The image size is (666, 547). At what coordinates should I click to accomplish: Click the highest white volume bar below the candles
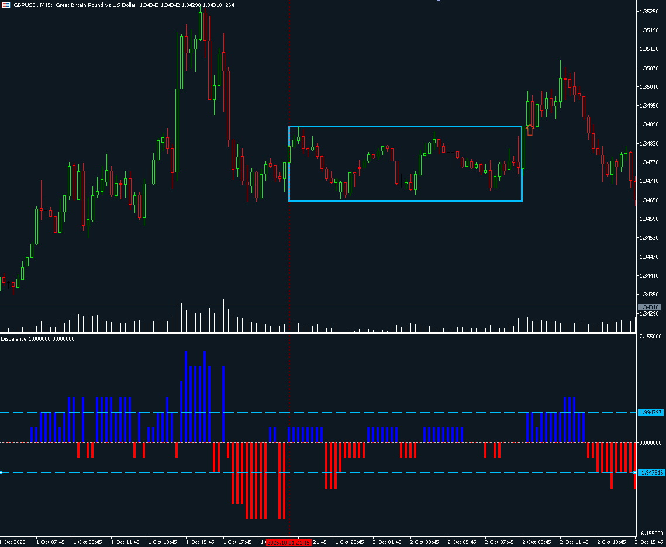177,310
